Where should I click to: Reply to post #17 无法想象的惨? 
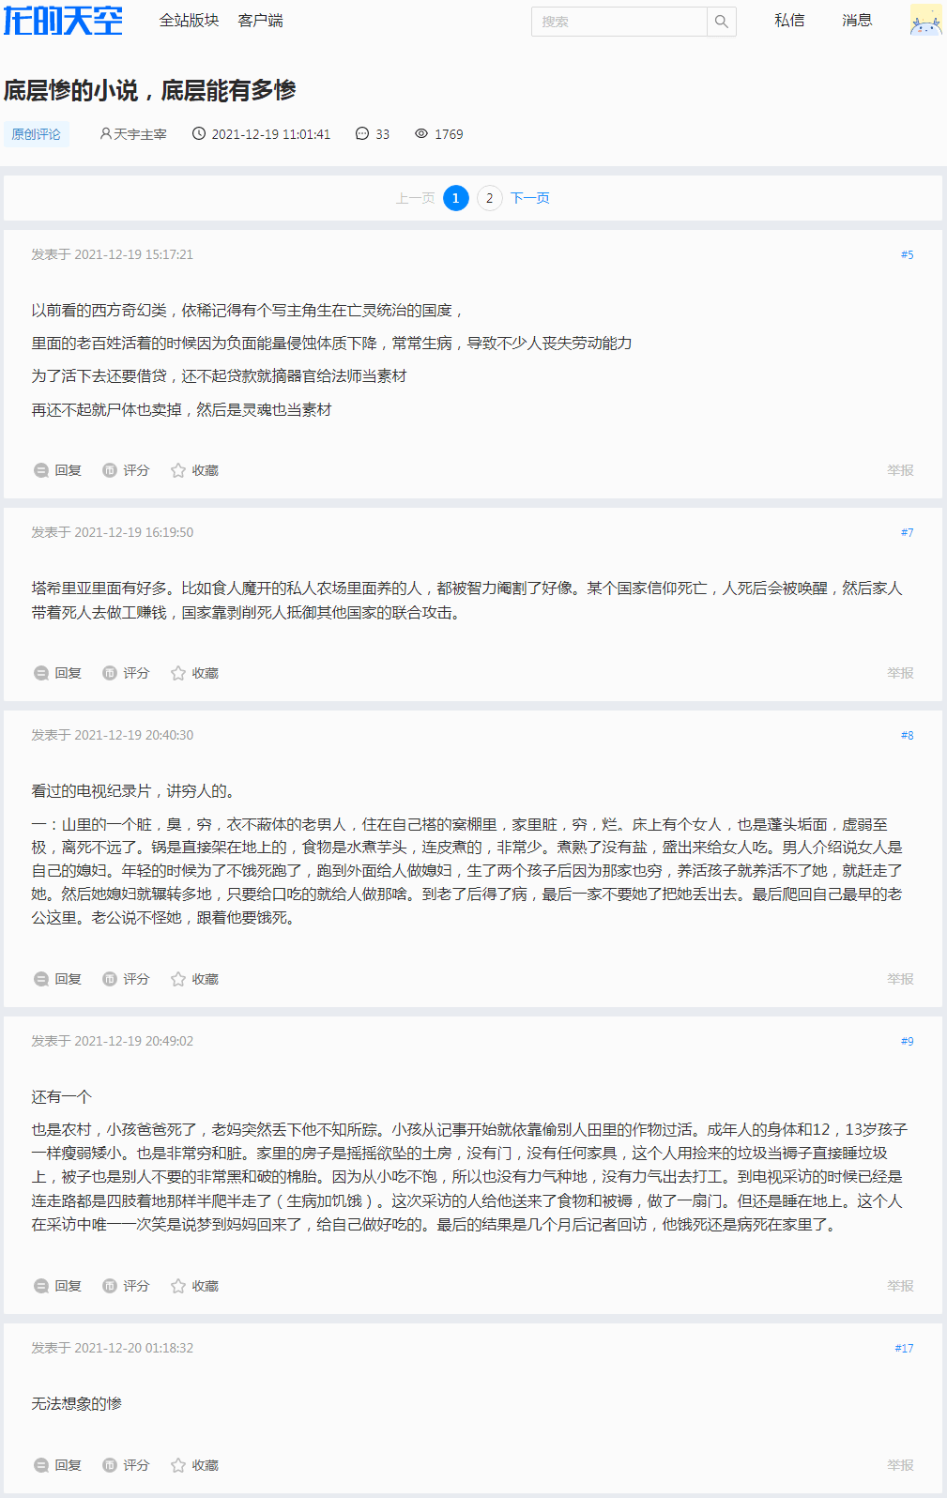pyautogui.click(x=58, y=1465)
